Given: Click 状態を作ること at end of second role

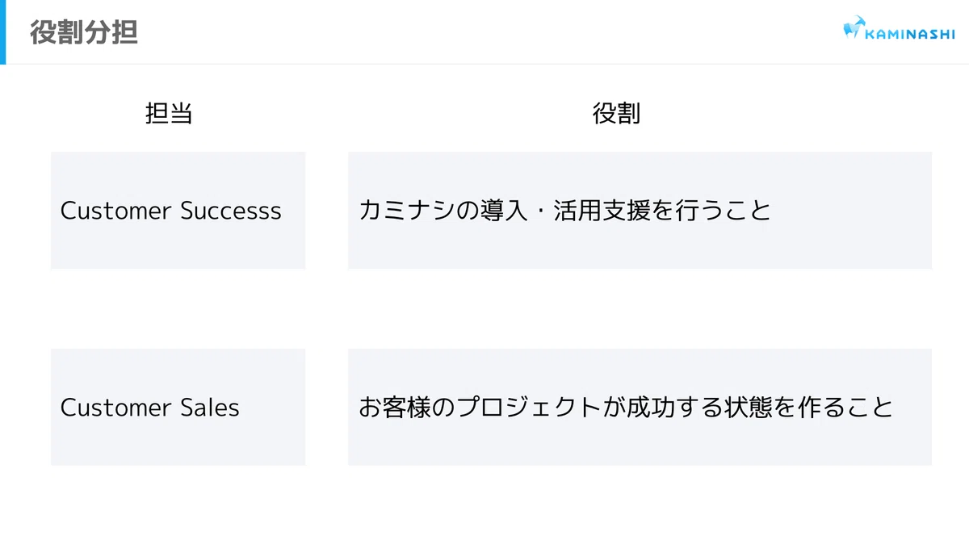Looking at the screenshot, I should (808, 407).
